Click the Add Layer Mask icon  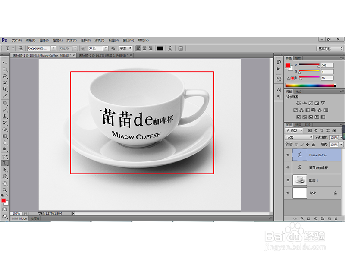(309, 218)
